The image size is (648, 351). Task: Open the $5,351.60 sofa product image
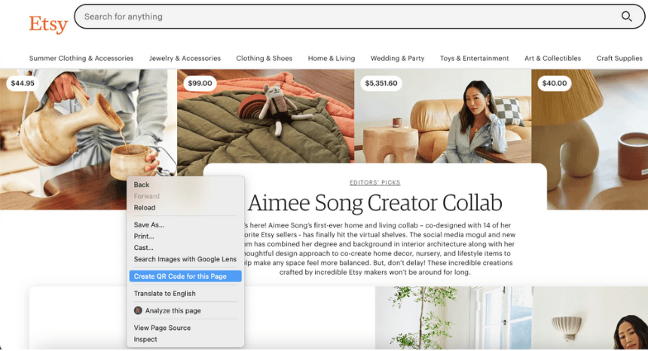pos(442,116)
